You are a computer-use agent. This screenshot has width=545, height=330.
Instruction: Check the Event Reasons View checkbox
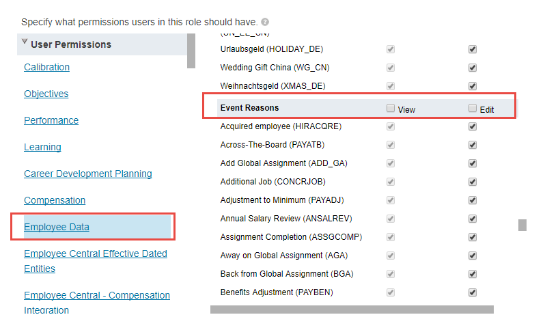pyautogui.click(x=391, y=108)
